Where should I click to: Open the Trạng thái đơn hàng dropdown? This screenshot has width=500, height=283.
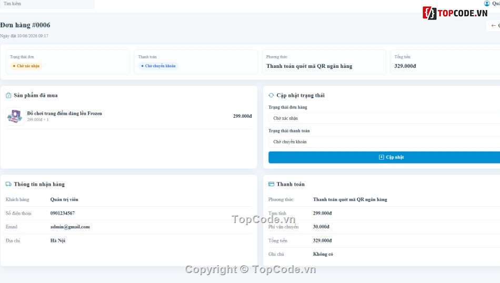[384, 118]
